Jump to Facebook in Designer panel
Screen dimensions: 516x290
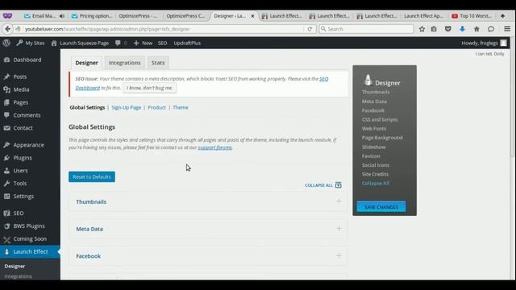(x=372, y=110)
